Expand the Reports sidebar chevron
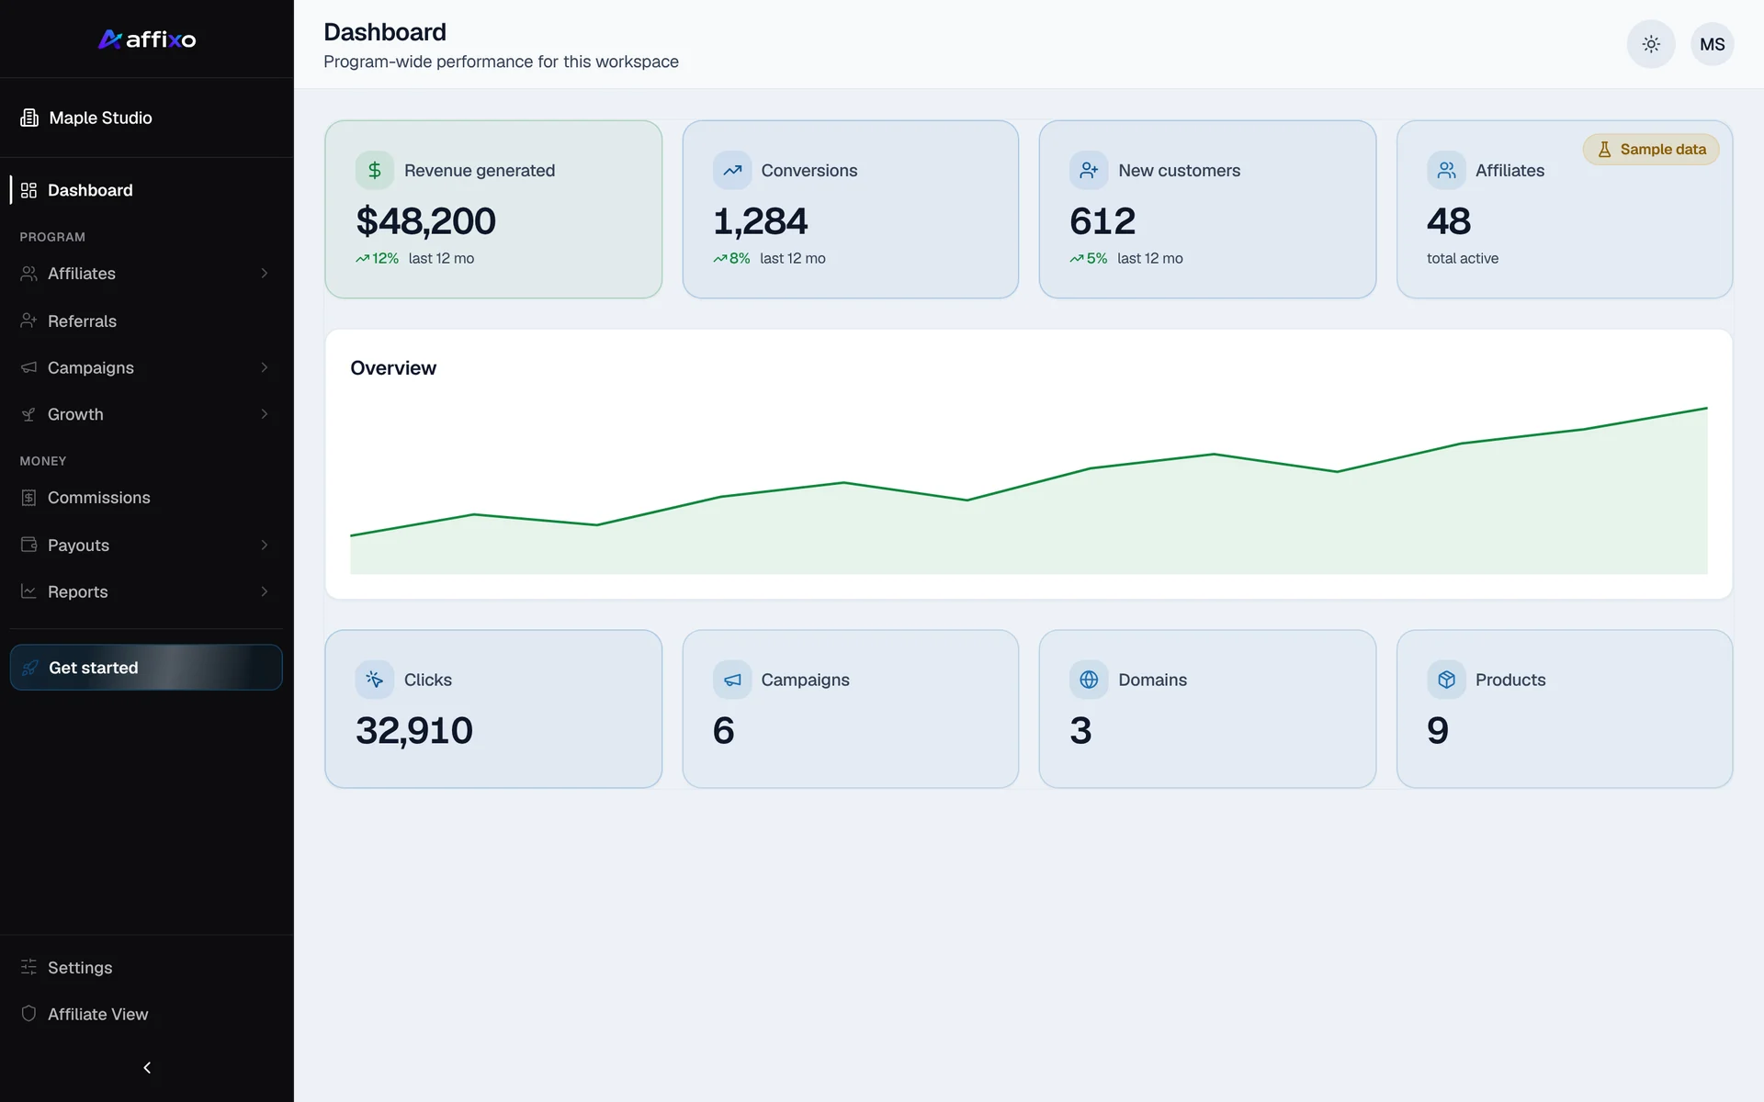 click(265, 591)
